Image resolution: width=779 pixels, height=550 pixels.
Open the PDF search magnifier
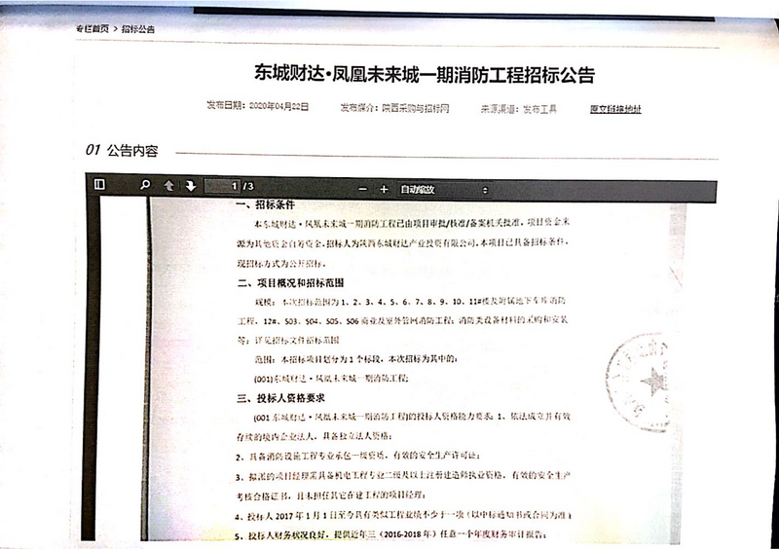pyautogui.click(x=145, y=184)
